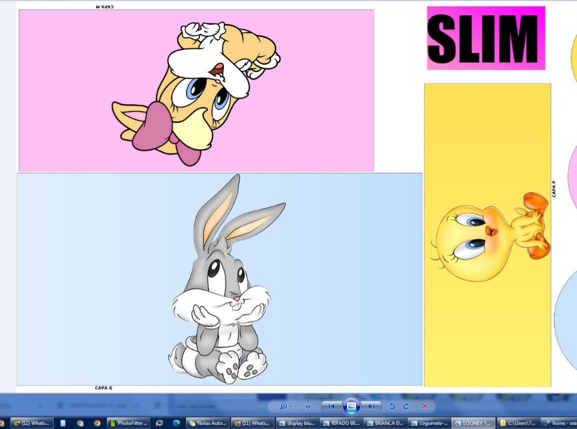The image size is (577, 429).
Task: Click the baby Bugs Bunny blue cover
Action: (219, 279)
